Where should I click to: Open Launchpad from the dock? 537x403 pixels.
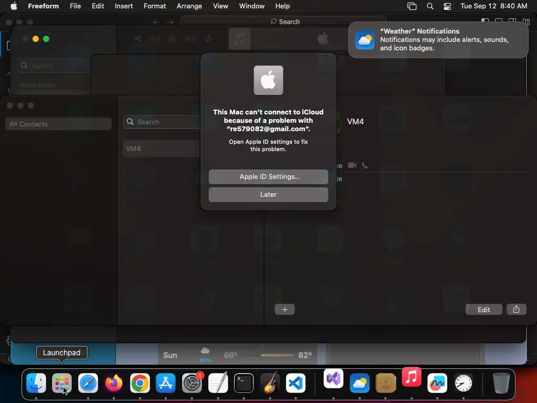click(62, 383)
